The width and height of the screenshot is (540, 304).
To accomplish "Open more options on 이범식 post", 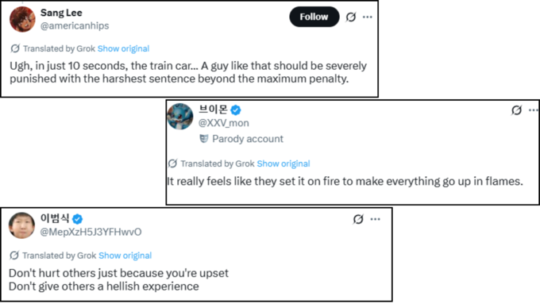I will pyautogui.click(x=375, y=219).
